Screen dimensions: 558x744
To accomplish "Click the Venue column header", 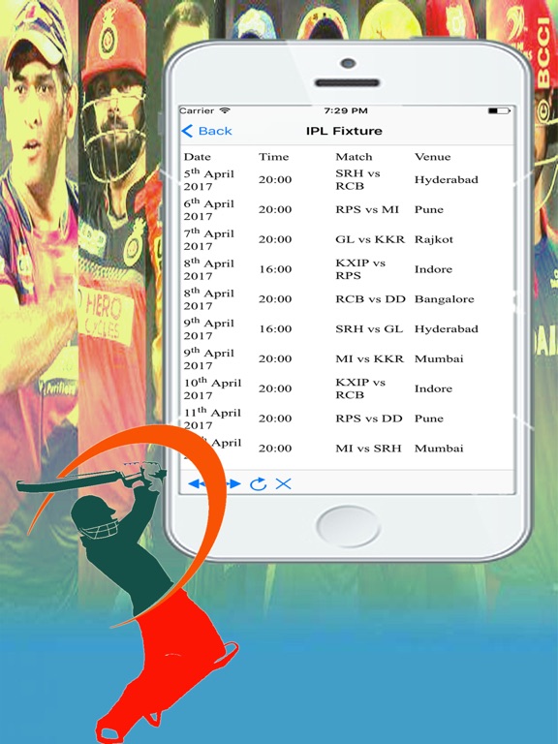I will pos(433,157).
